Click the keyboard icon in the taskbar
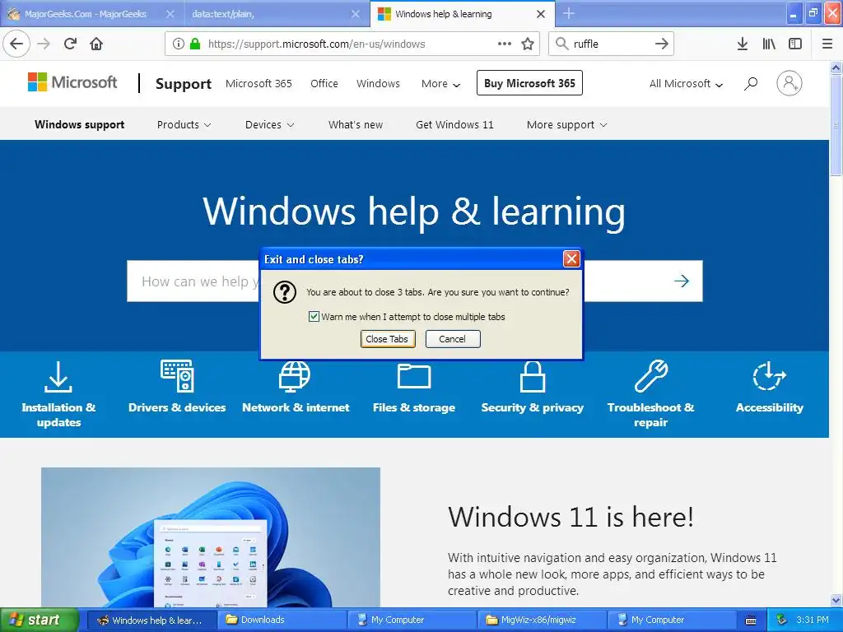This screenshot has height=632, width=843. [x=751, y=620]
